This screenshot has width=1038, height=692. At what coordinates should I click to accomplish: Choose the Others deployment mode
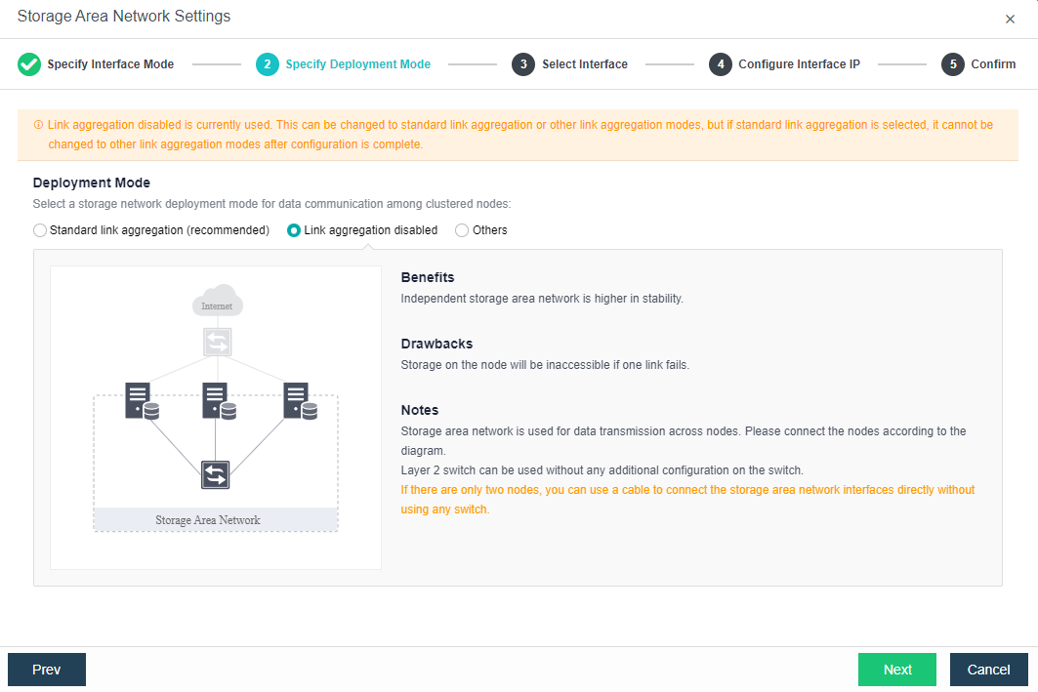click(462, 230)
